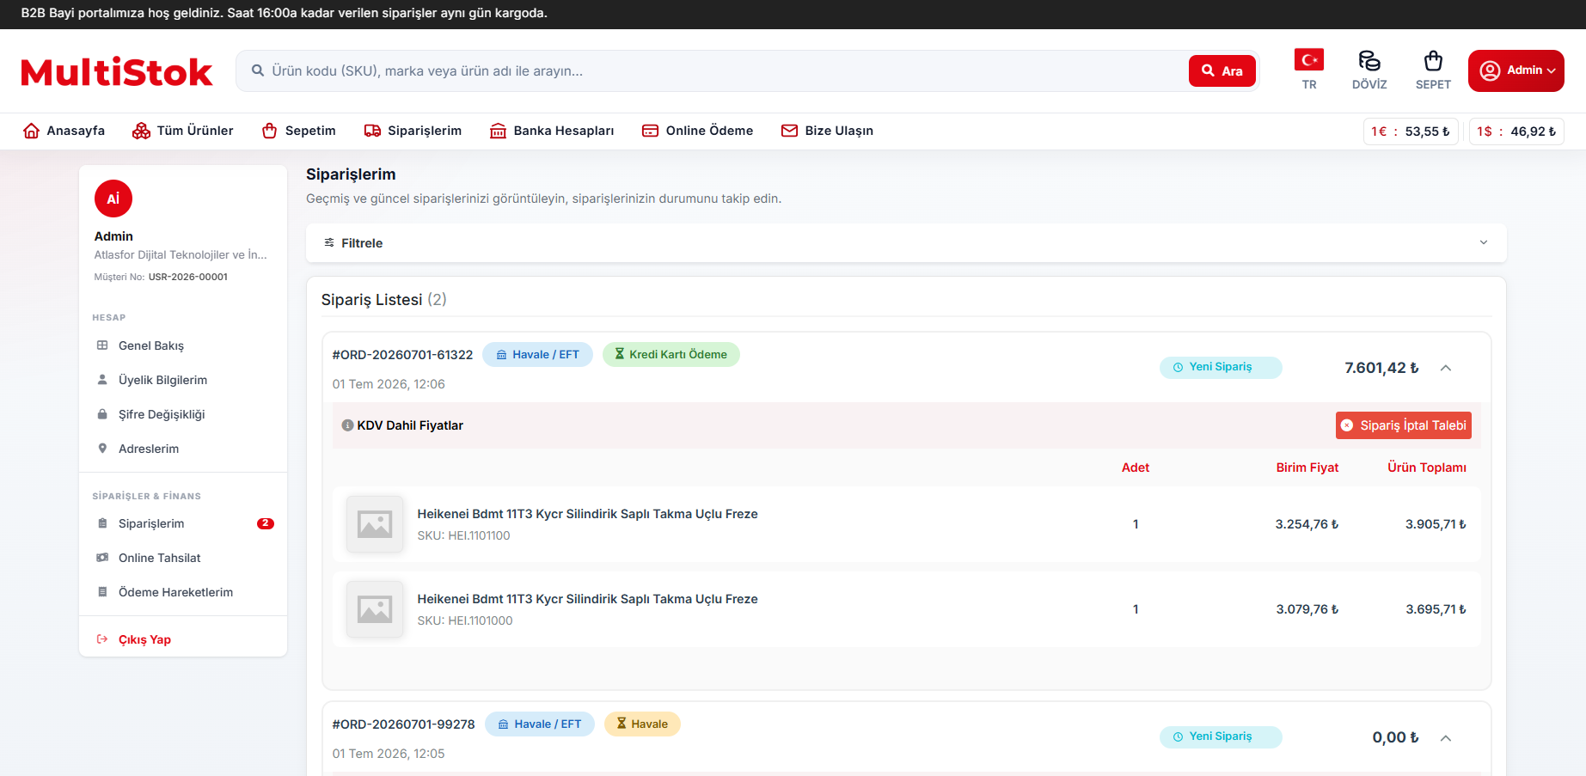Collapse order #ORD-20260701-61322 details
The height and width of the screenshot is (776, 1586).
coord(1446,368)
